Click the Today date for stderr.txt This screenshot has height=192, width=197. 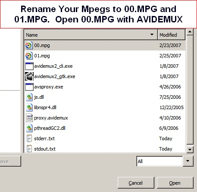coord(166,138)
